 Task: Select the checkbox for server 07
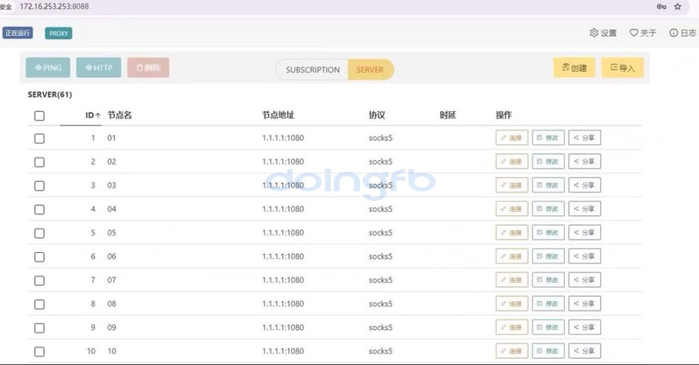39,281
